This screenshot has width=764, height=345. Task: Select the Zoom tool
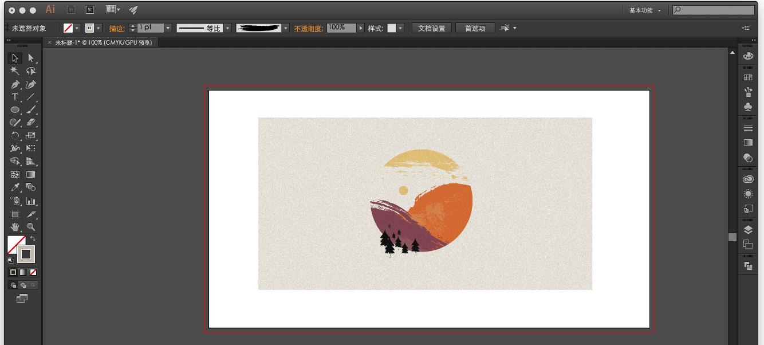pyautogui.click(x=31, y=226)
